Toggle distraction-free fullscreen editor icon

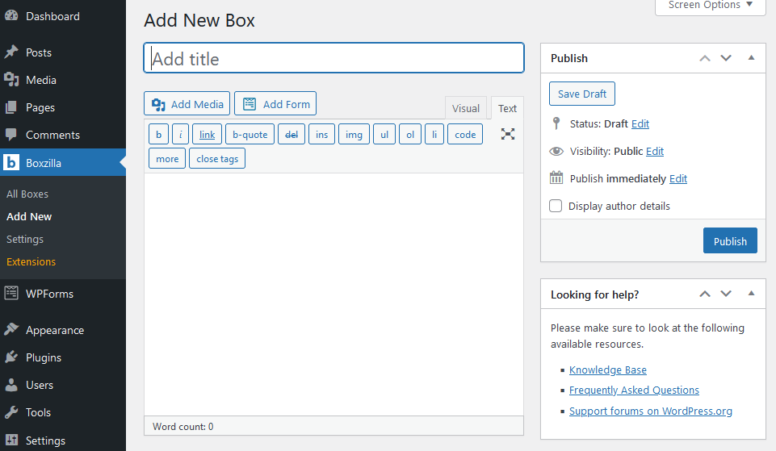[507, 134]
